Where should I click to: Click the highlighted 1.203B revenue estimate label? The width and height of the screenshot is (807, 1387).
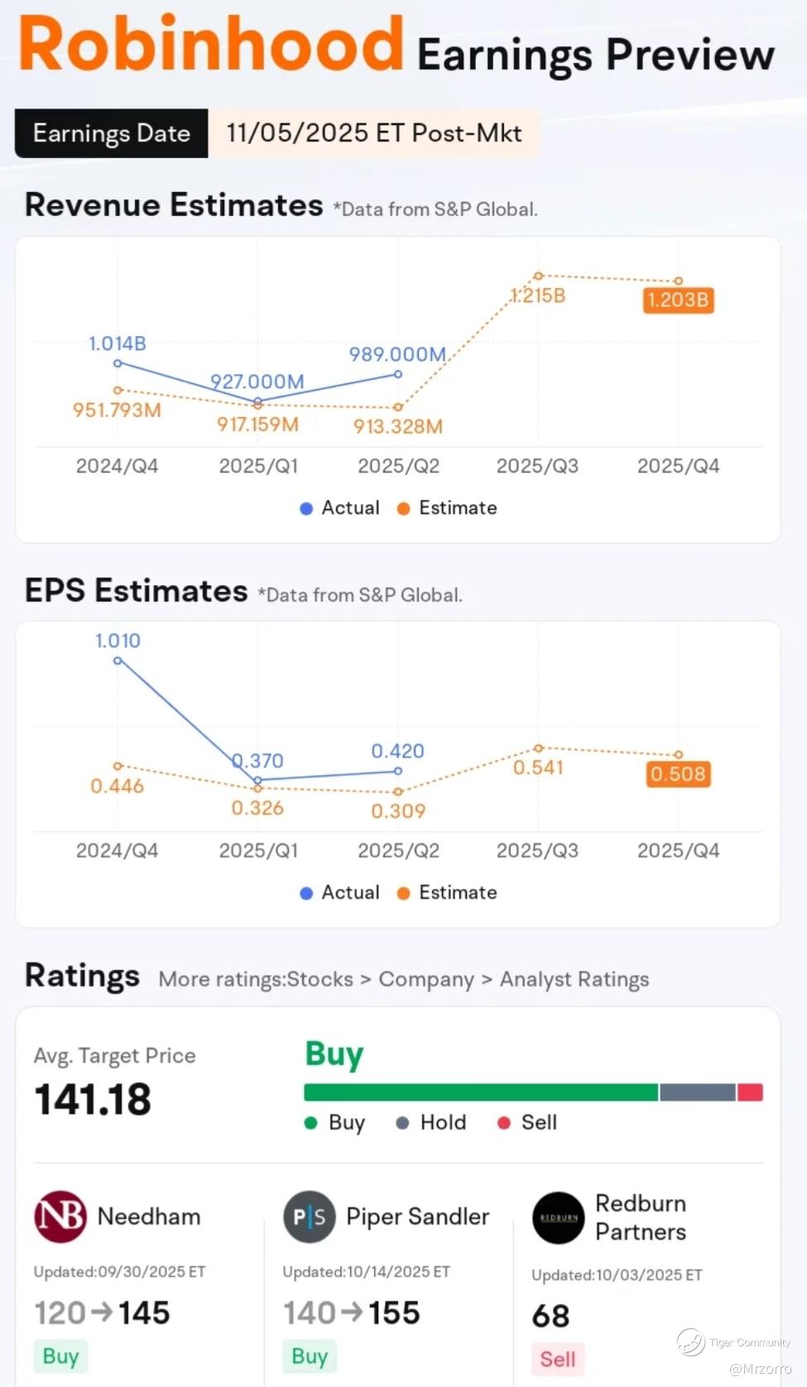(678, 300)
